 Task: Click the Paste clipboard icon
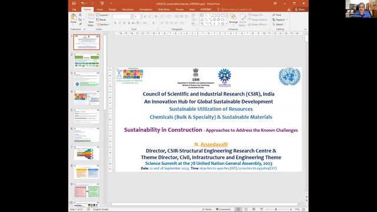[74, 18]
